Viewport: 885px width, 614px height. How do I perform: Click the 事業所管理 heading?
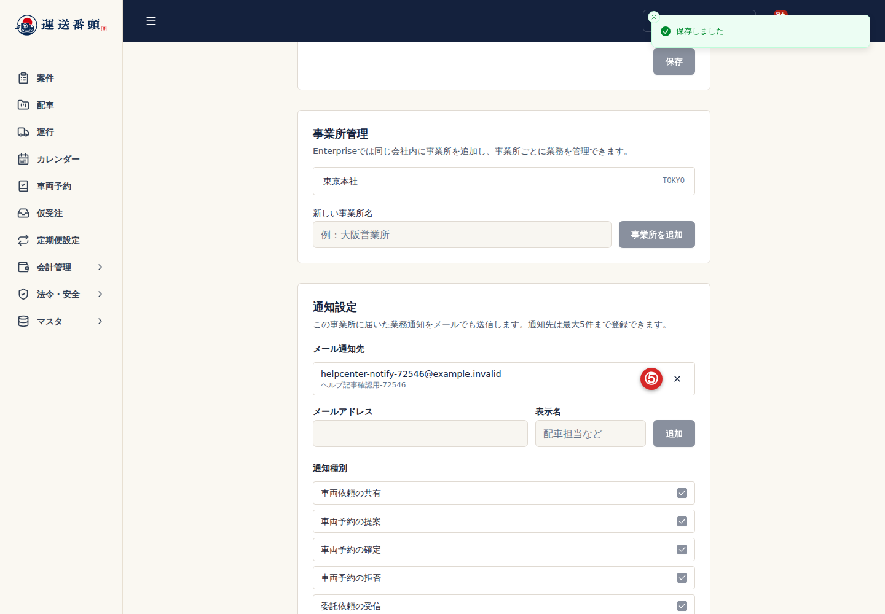[x=340, y=134]
